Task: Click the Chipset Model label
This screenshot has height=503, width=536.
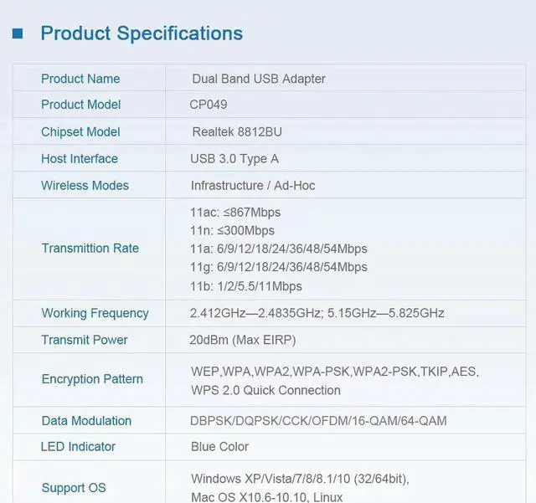Action: coord(80,131)
